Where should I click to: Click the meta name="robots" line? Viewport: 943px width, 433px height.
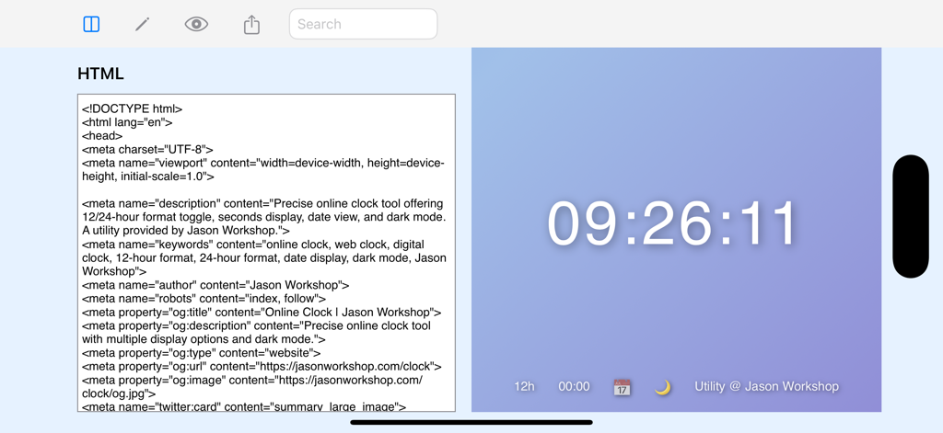[204, 299]
